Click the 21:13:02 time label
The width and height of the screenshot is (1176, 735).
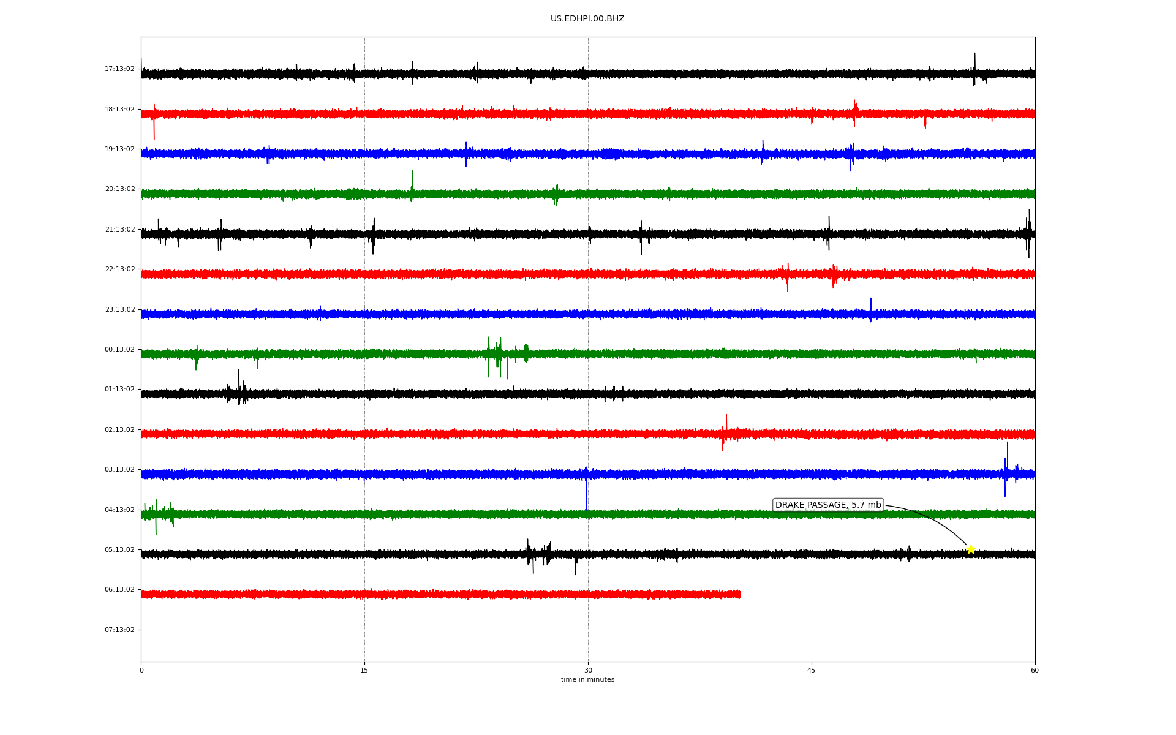coord(119,230)
